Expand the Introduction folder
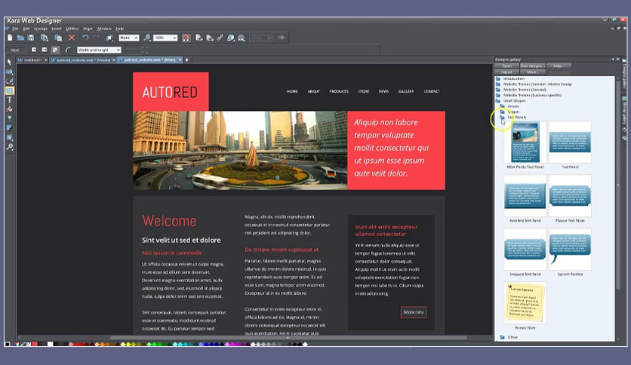Viewport: 631px width, 365px height. tap(498, 78)
